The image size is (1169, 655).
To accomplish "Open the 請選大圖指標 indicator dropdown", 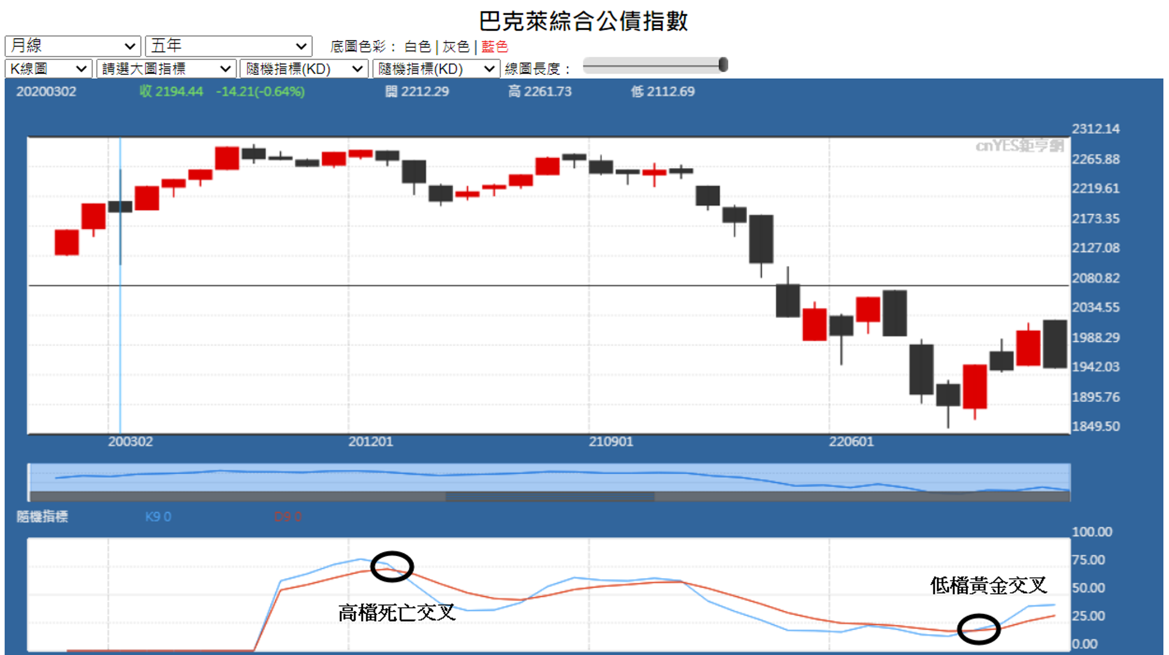I will [x=166, y=69].
